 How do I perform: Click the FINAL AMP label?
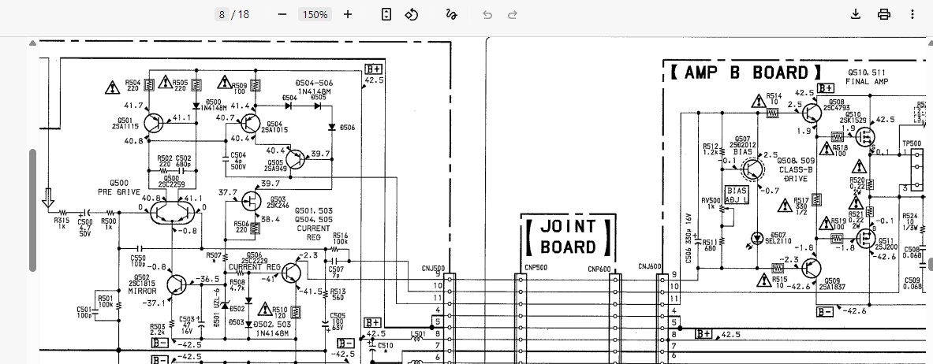[x=867, y=82]
